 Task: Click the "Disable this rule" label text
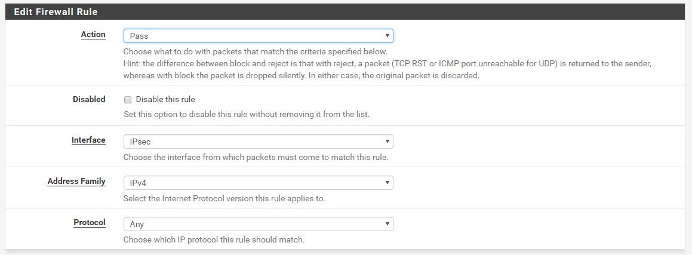(x=165, y=99)
